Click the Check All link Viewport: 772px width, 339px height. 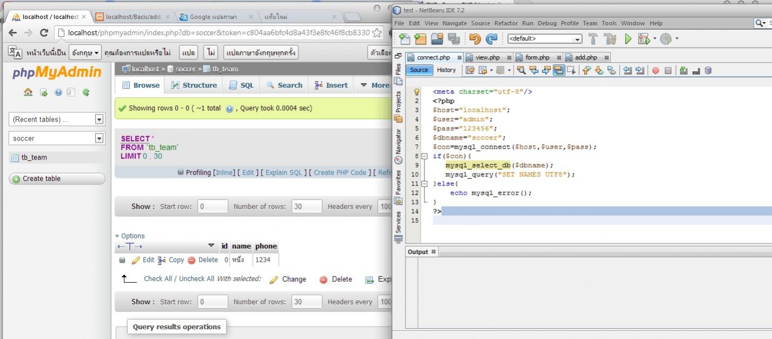(158, 279)
